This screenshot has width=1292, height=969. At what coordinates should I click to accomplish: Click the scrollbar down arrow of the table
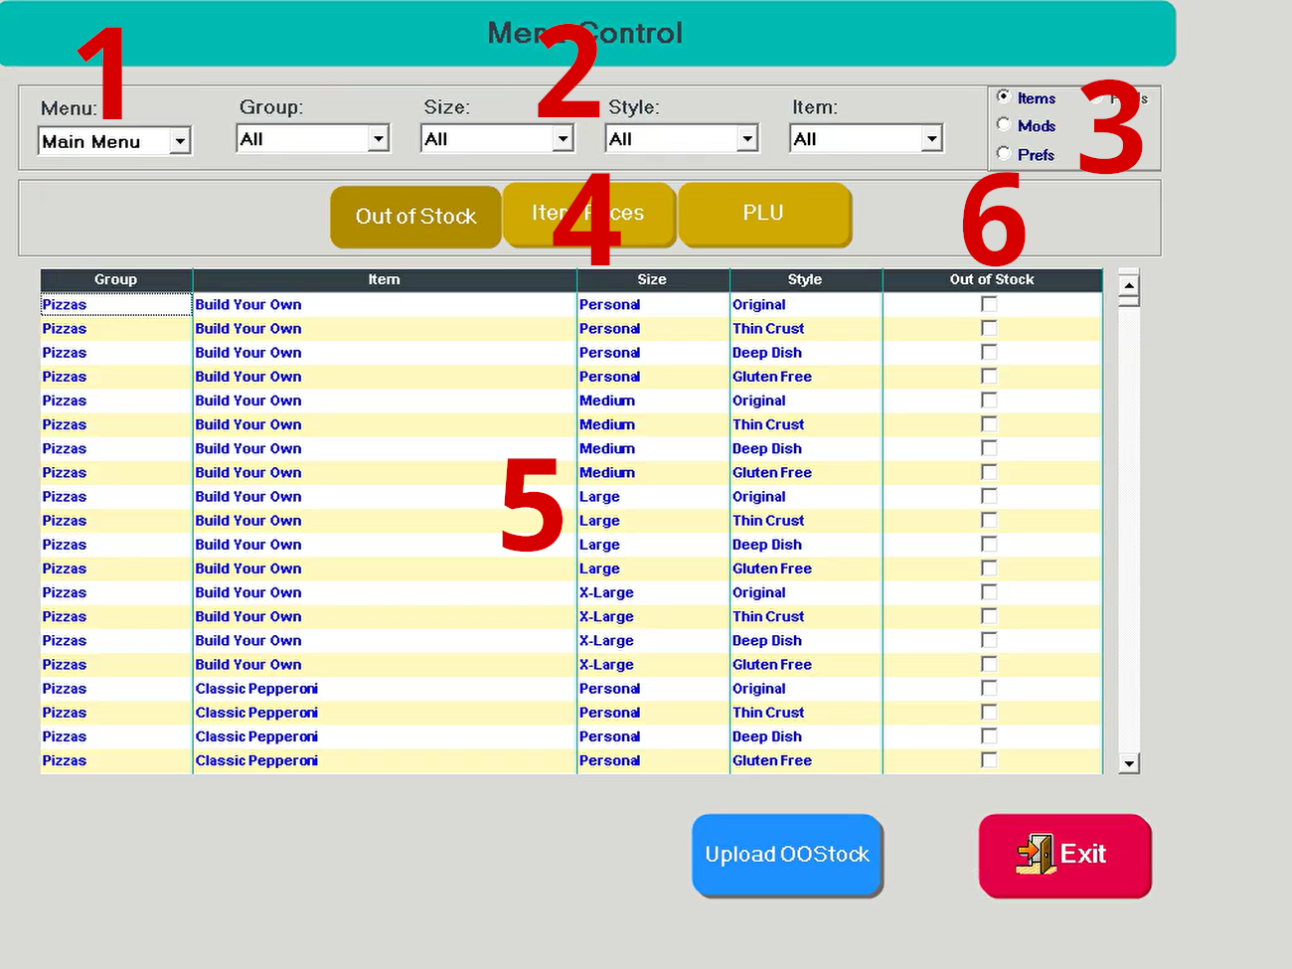(x=1129, y=763)
